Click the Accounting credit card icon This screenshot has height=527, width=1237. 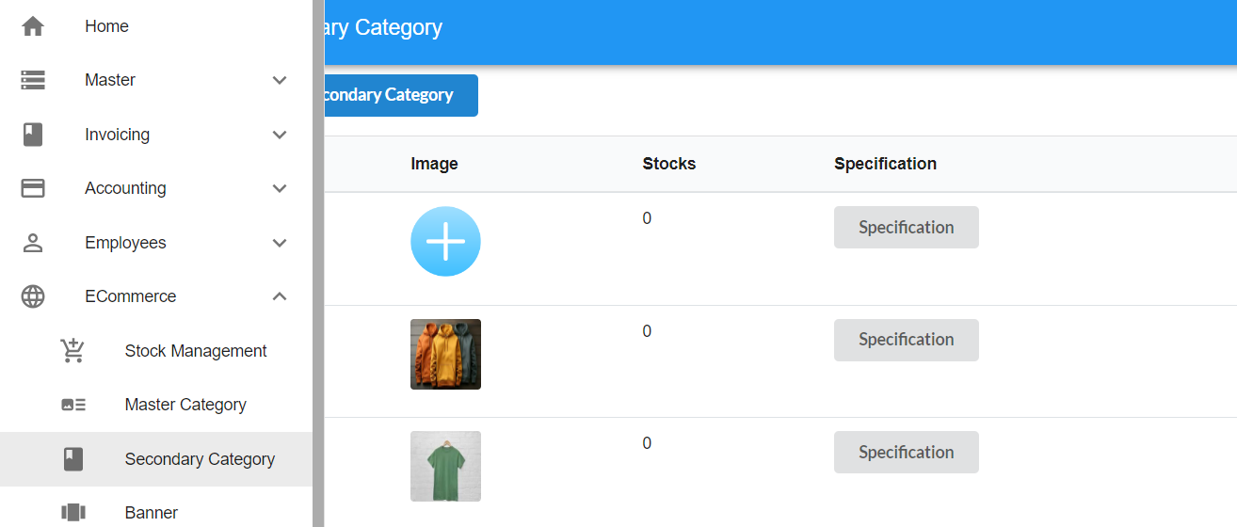33,188
